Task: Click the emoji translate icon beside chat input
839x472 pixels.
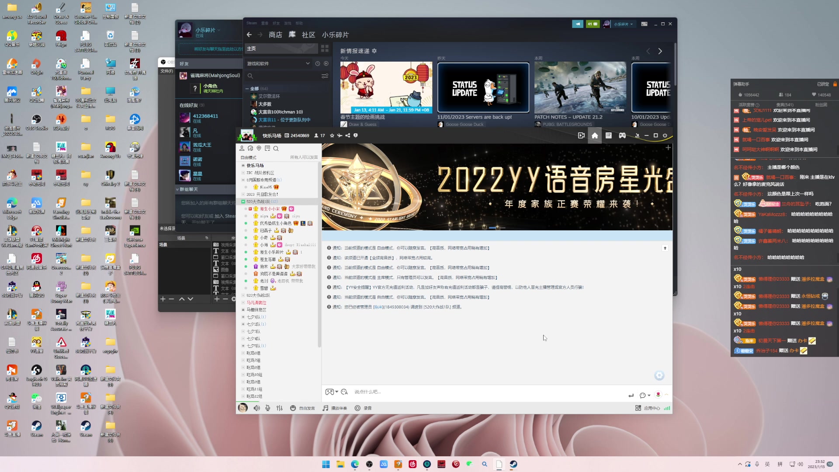Action: (x=344, y=392)
